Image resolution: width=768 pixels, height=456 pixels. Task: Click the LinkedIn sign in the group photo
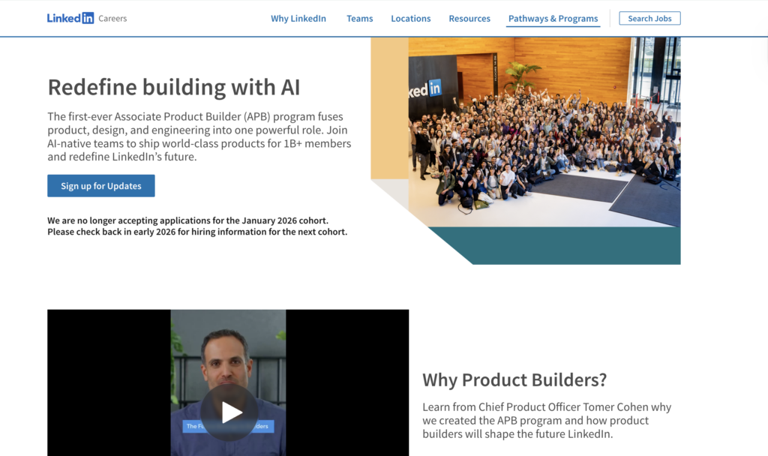tap(429, 91)
